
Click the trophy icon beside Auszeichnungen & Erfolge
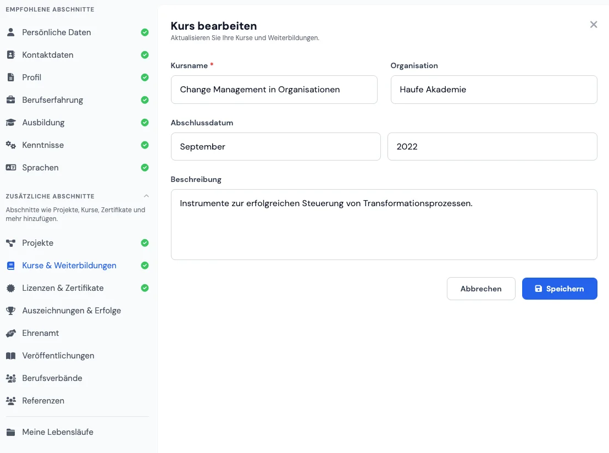coord(11,311)
